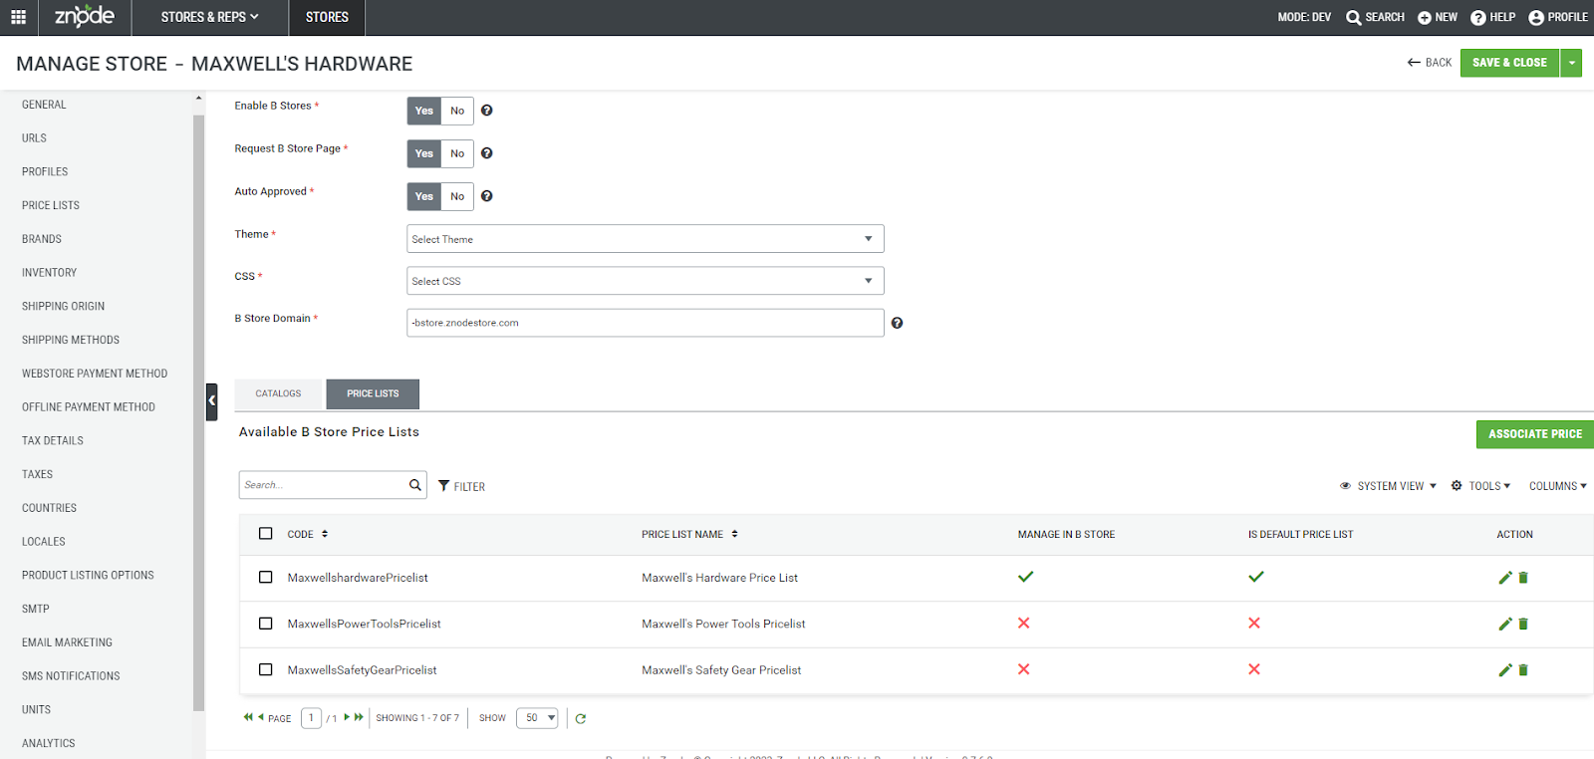Tick checkbox for MaxwellsPowerToolsPricelist
The height and width of the screenshot is (759, 1594).
[265, 624]
